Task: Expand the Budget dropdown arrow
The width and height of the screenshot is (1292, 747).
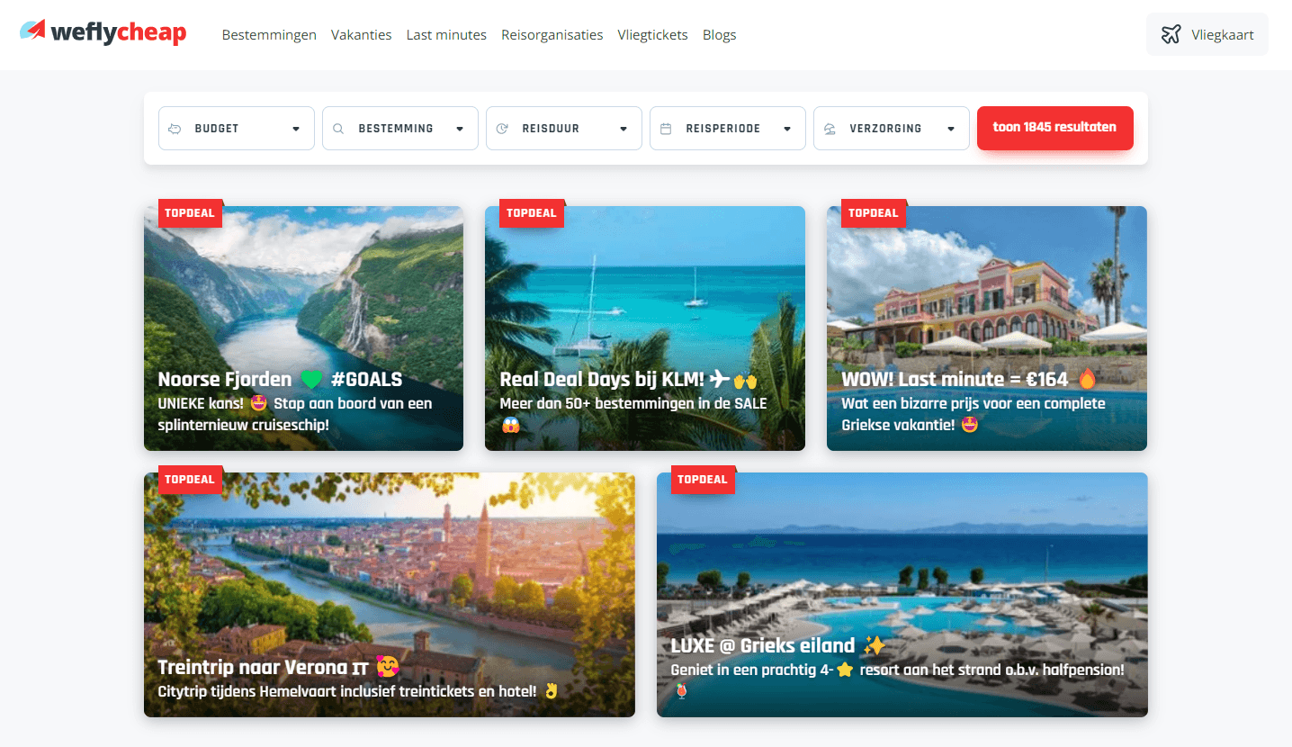Action: point(296,129)
